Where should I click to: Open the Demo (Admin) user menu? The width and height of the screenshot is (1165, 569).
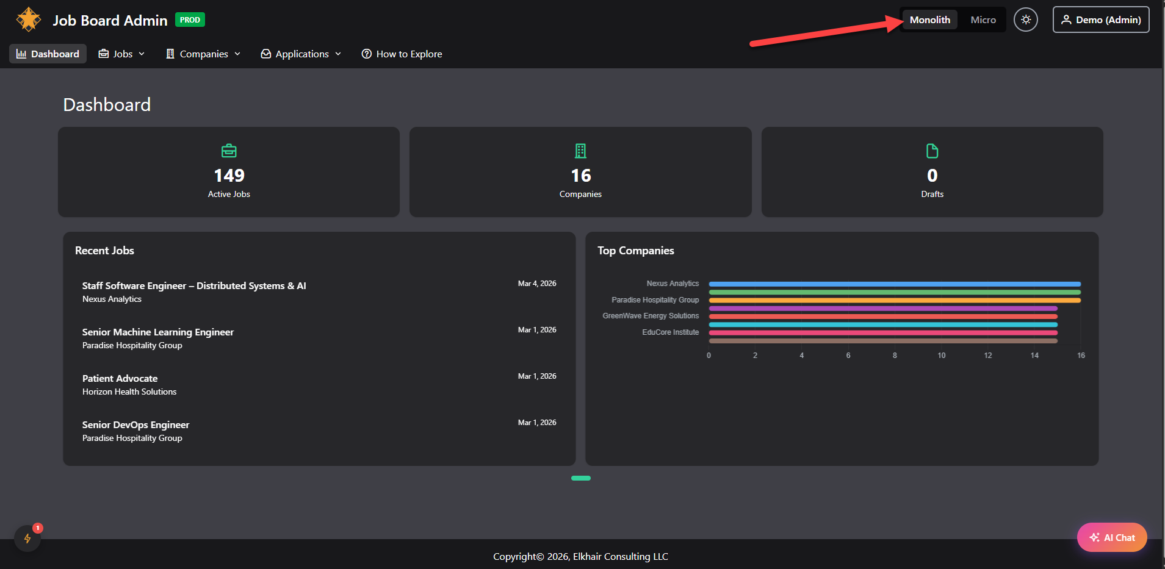coord(1100,20)
